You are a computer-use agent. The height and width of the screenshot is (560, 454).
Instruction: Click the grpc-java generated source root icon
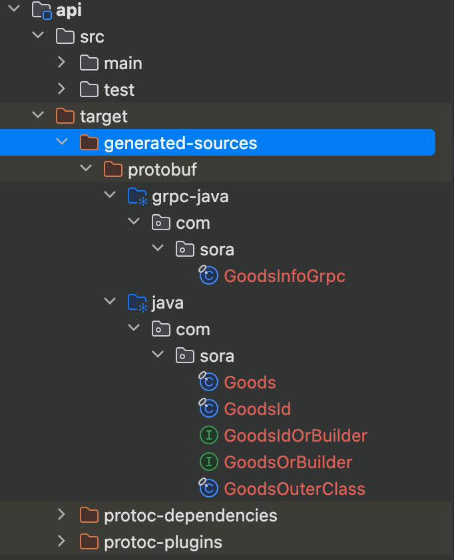(137, 196)
